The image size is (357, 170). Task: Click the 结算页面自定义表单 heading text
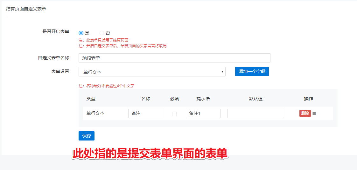(x=26, y=9)
